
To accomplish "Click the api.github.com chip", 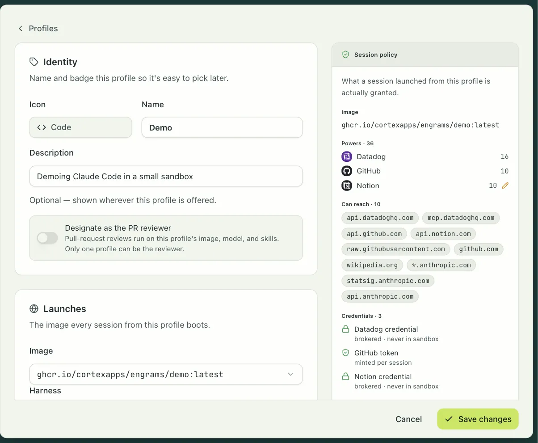I will tap(374, 234).
